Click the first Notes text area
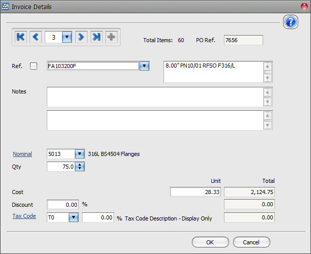 coord(155,97)
